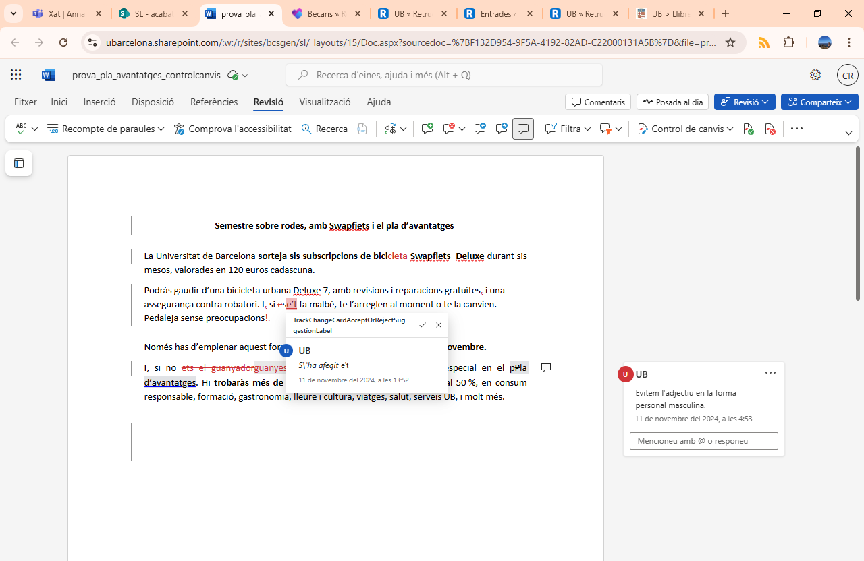
Task: Toggle the navigation pane button at left
Action: pyautogui.click(x=19, y=163)
